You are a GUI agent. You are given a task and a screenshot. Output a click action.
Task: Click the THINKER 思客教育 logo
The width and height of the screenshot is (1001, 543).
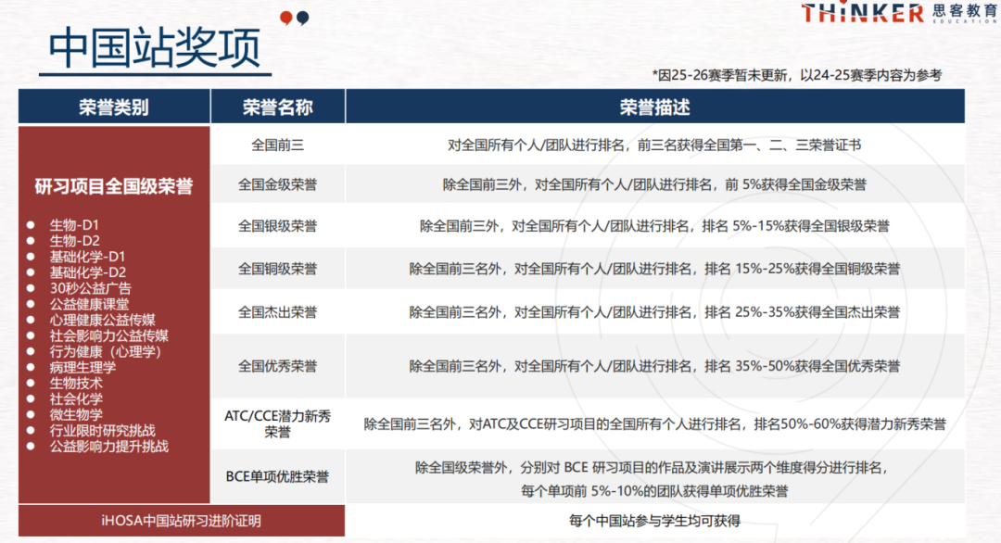[x=899, y=13]
